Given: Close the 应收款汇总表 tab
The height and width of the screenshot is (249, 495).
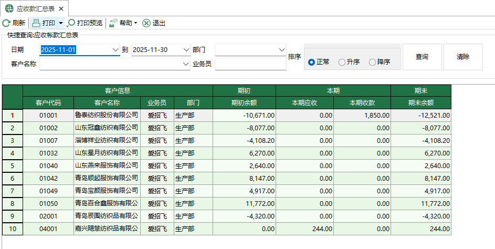Looking at the screenshot, I should 61,8.
